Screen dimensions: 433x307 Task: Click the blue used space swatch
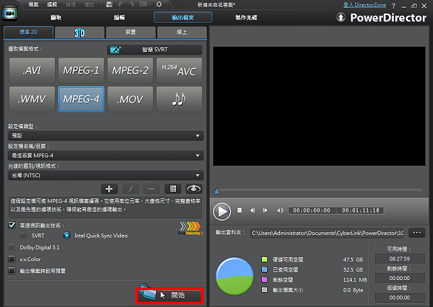pos(265,270)
